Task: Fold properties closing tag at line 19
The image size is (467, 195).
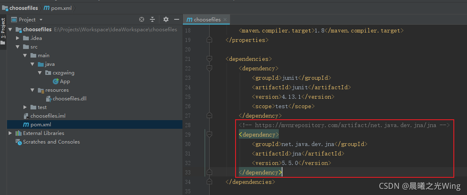Action: click(209, 40)
